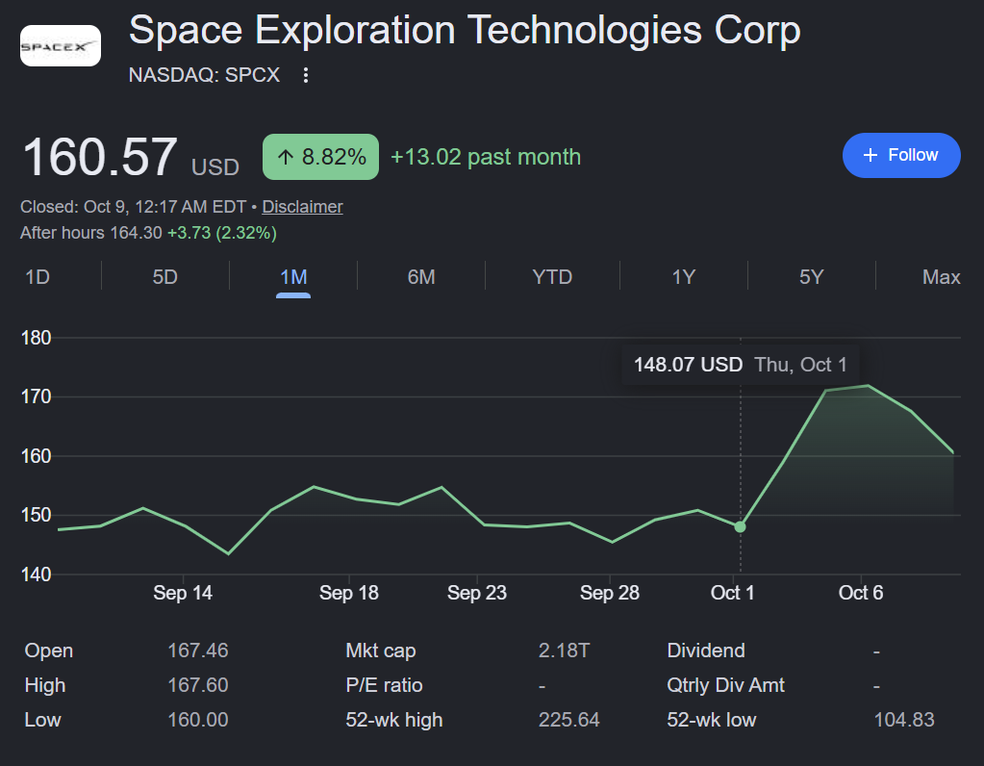The width and height of the screenshot is (984, 766).
Task: Click the Sep 23 axis label
Action: pyautogui.click(x=477, y=593)
